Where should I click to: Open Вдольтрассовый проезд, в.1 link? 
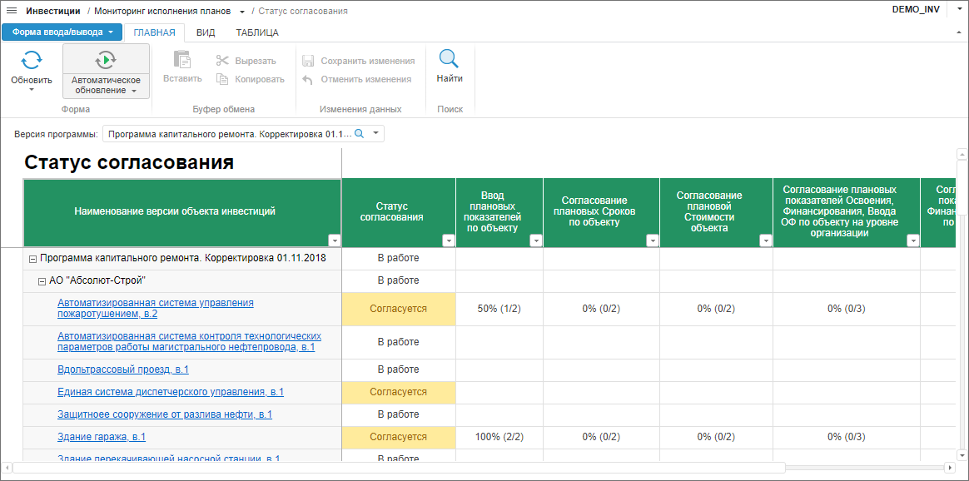click(123, 369)
